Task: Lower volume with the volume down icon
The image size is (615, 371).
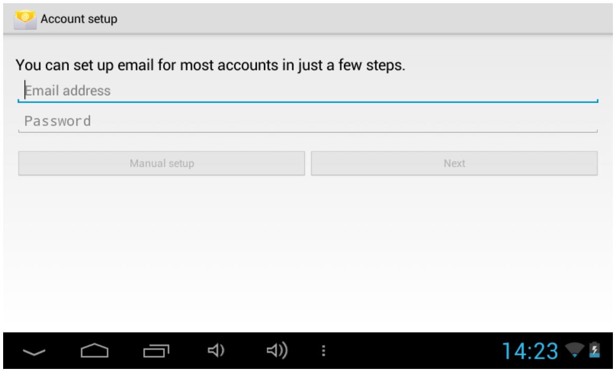Action: (216, 350)
